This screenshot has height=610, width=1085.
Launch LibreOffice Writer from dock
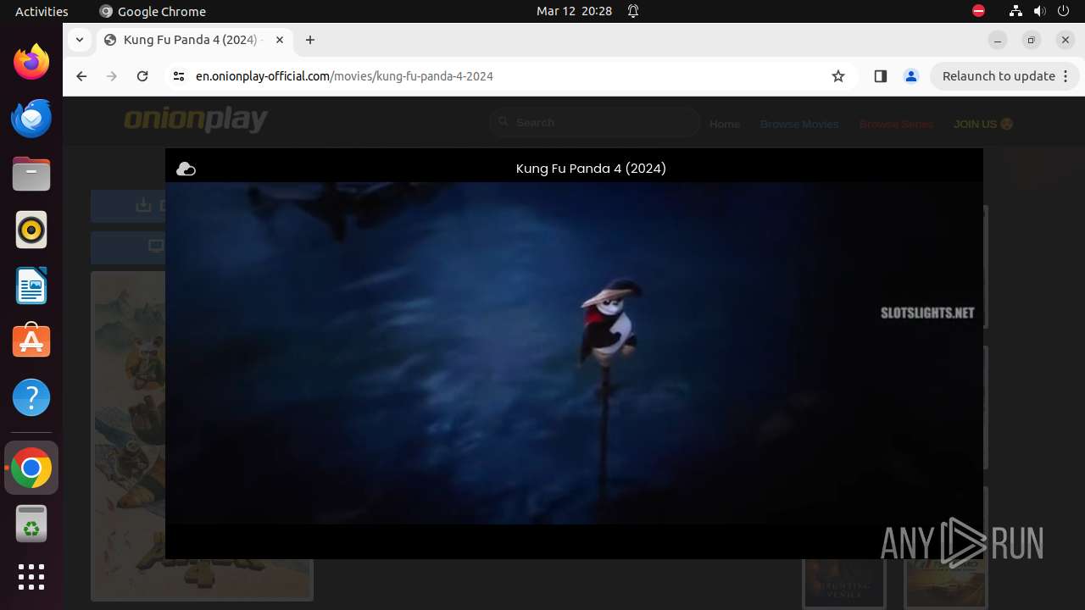pos(31,286)
